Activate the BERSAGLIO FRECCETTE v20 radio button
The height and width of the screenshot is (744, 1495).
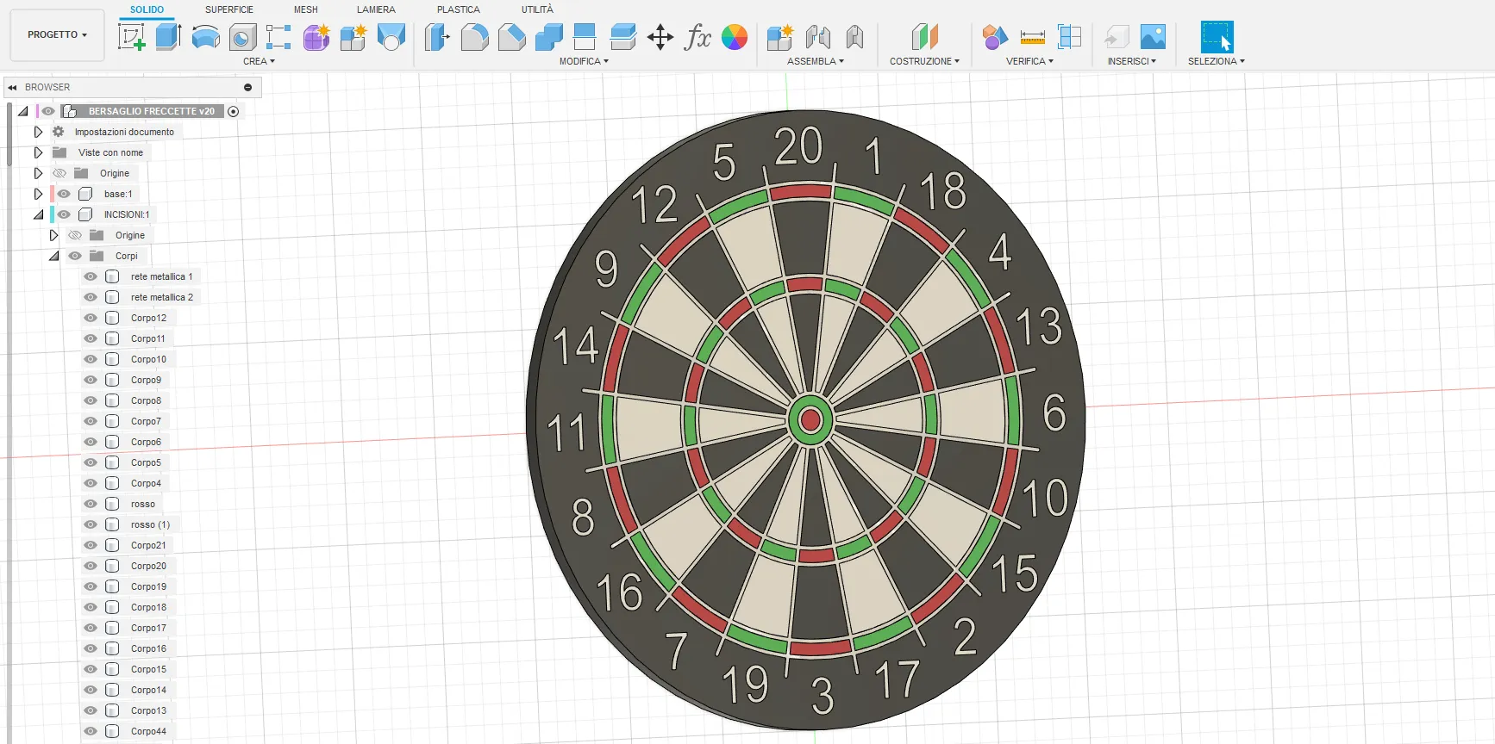[233, 111]
